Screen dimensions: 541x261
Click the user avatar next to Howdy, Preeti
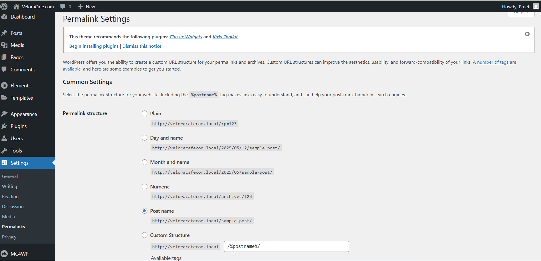pos(536,7)
